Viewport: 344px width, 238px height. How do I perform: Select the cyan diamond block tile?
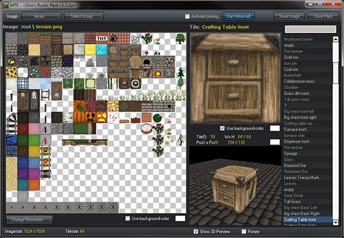point(101,50)
